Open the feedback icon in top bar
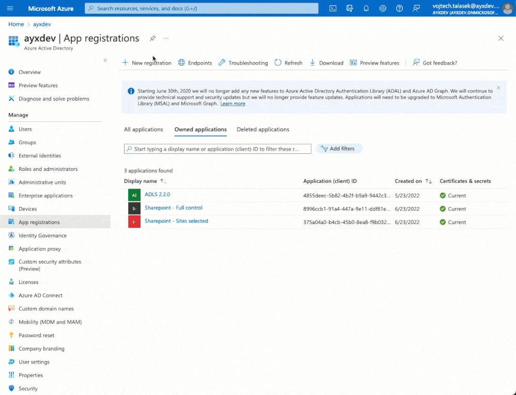The image size is (516, 395). 416,9
